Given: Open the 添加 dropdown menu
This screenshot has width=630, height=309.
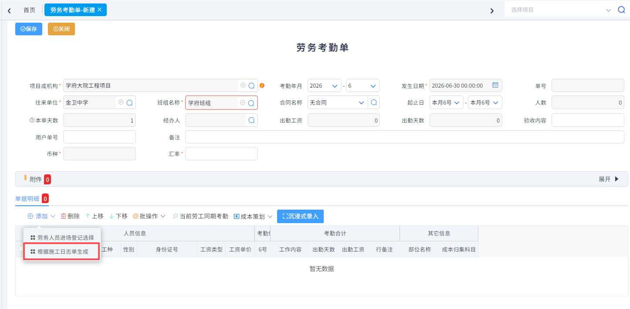Looking at the screenshot, I should click(x=41, y=216).
